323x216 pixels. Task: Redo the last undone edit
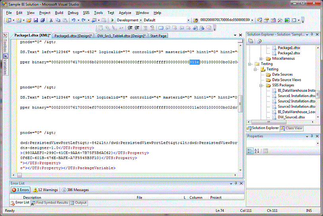[83, 20]
